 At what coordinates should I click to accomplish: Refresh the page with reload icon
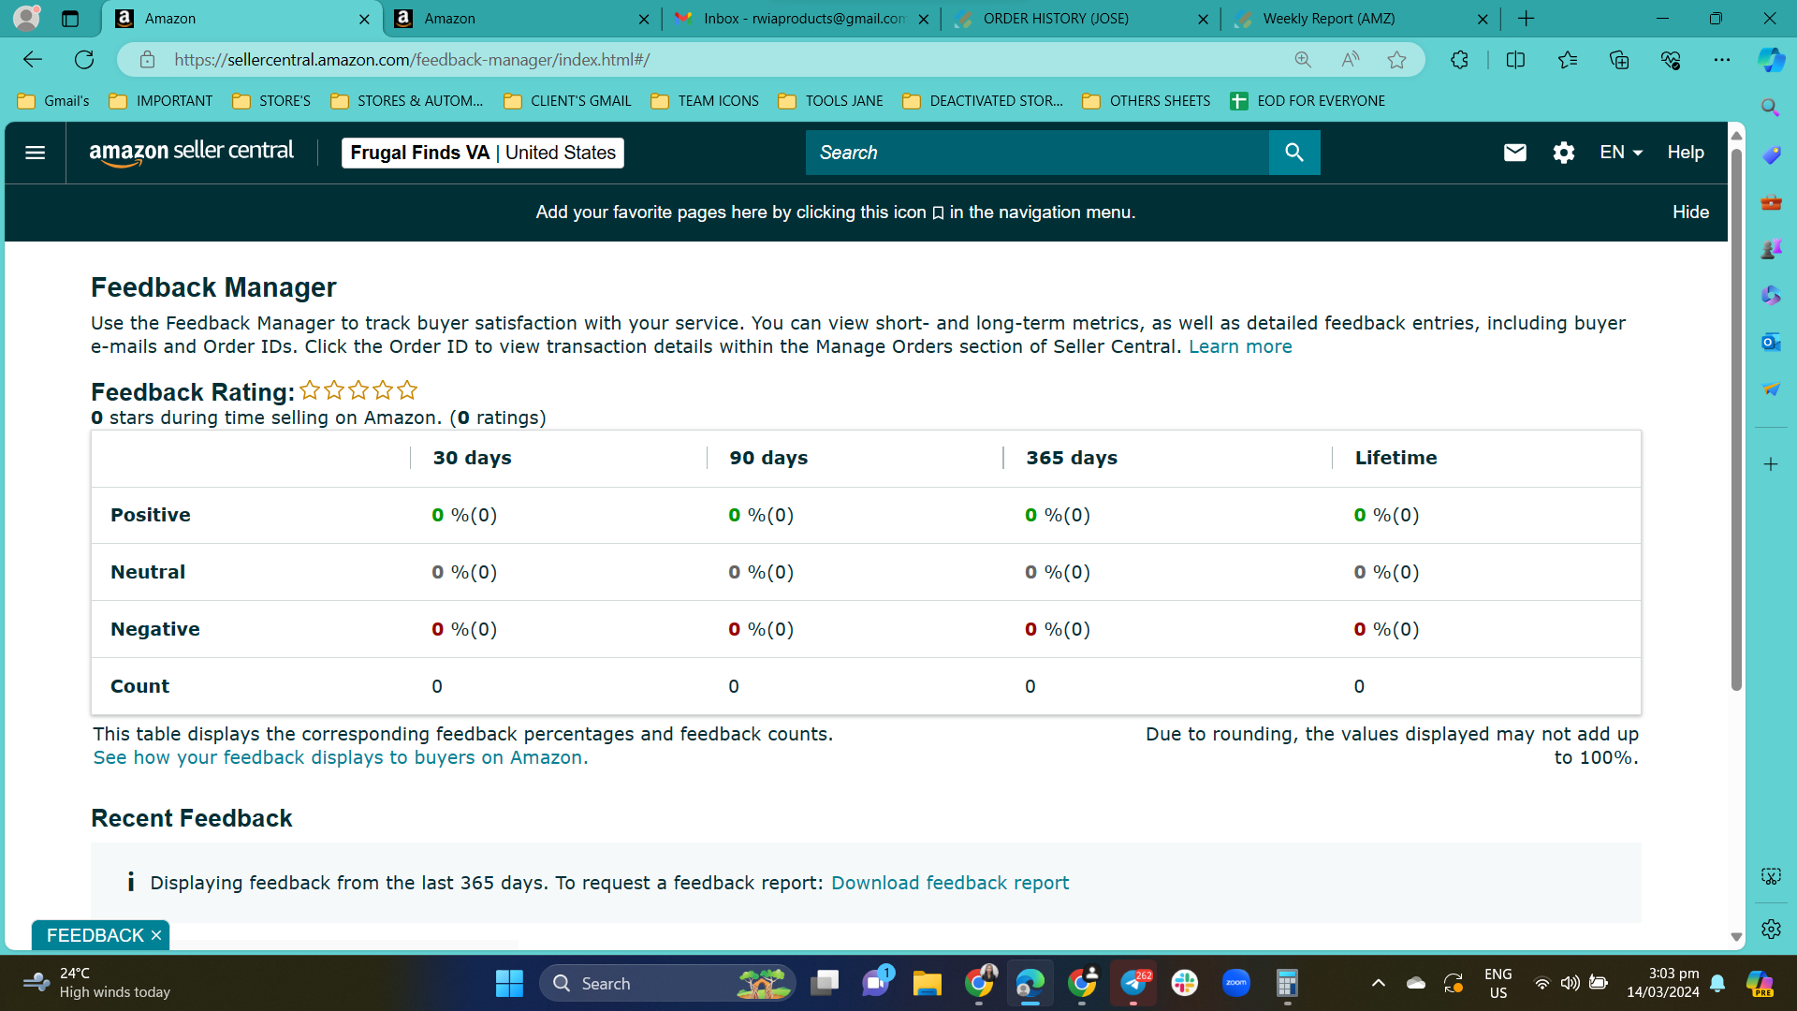coord(84,60)
